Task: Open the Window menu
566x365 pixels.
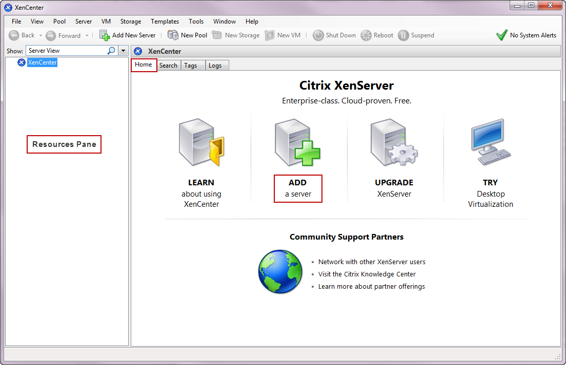Action: pos(224,22)
